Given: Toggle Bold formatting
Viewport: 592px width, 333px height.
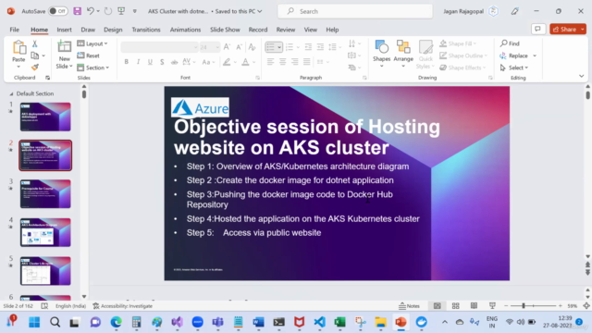Looking at the screenshot, I should pos(127,62).
